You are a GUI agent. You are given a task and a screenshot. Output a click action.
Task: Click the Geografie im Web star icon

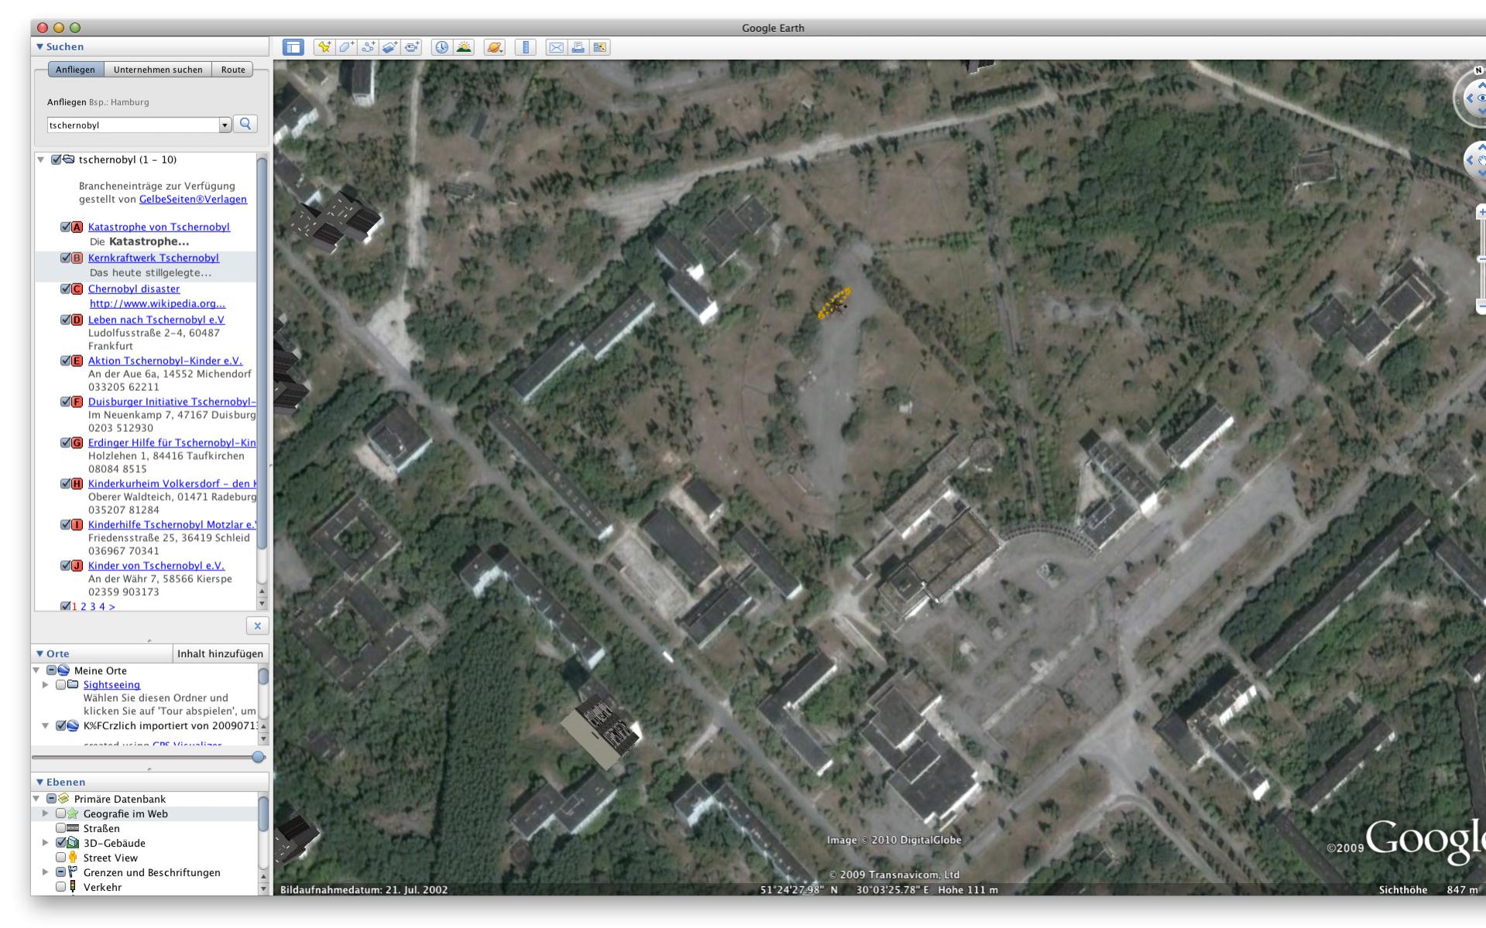point(73,813)
